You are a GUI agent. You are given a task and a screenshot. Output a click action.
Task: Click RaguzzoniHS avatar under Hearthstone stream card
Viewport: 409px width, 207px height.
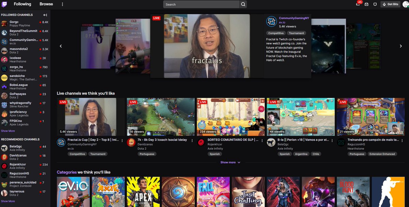(x=341, y=142)
